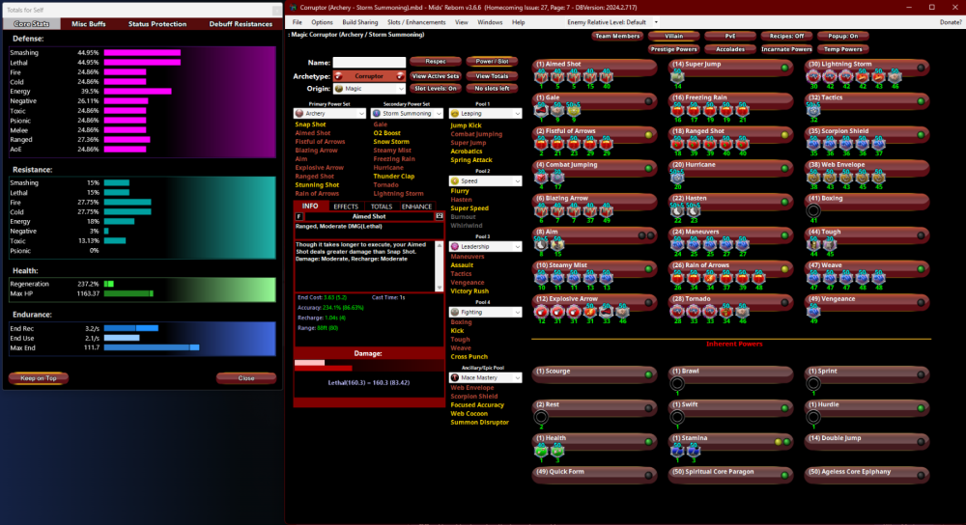The height and width of the screenshot is (525, 966).
Task: Click the Super Jump enhancement slot icon
Action: (678, 76)
